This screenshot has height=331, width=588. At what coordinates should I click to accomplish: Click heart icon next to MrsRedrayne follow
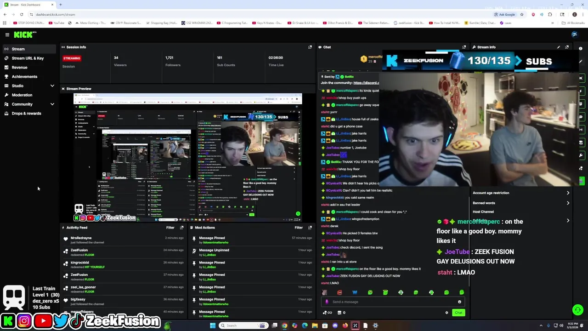66,239
